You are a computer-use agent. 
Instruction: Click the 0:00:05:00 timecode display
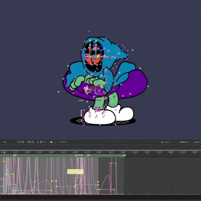tap(63, 142)
